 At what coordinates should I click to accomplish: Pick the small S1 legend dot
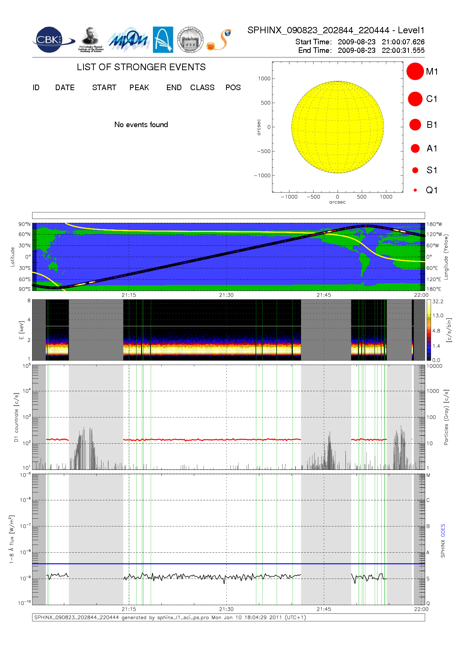[x=415, y=170]
